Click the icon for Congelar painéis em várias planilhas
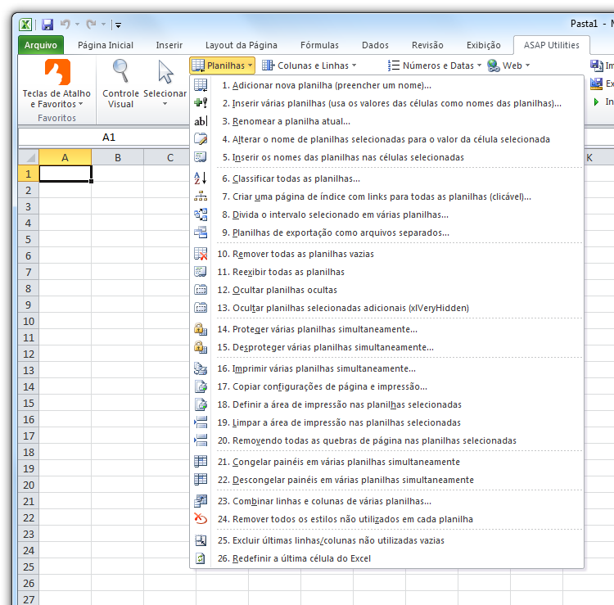The image size is (614, 605). [x=201, y=462]
